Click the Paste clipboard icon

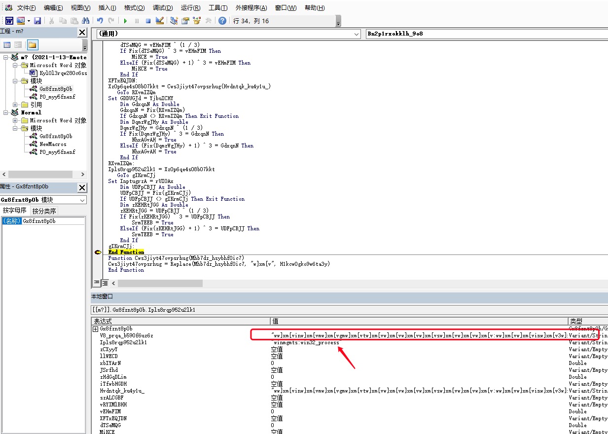pyautogui.click(x=74, y=21)
